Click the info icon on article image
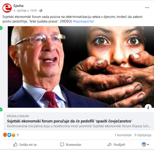 [148, 107]
